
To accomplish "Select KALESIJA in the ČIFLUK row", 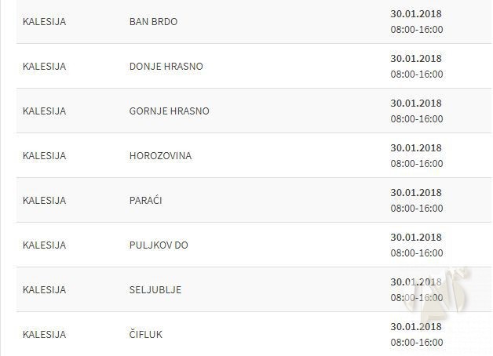I will click(x=44, y=334).
